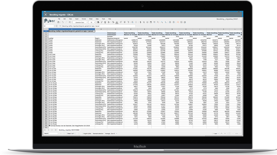Open the View menu
The height and width of the screenshot is (155, 277).
[70, 19]
